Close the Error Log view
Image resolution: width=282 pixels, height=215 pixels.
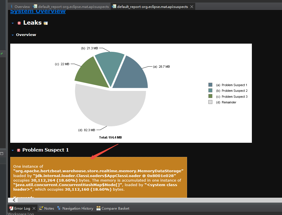point(34,208)
